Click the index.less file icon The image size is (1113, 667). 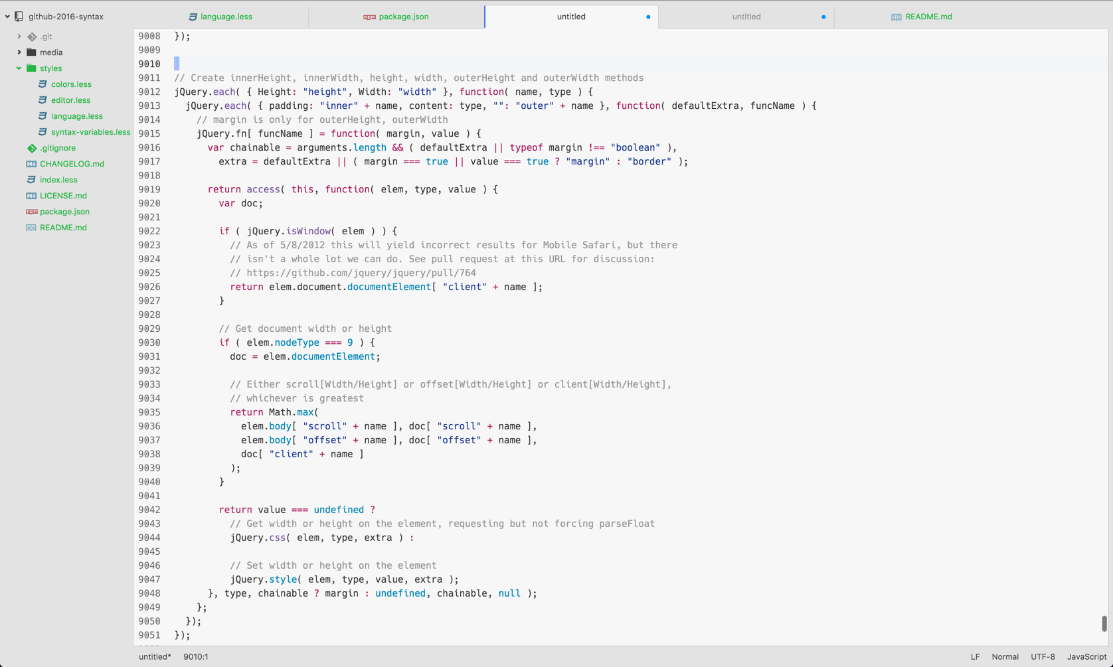click(31, 180)
